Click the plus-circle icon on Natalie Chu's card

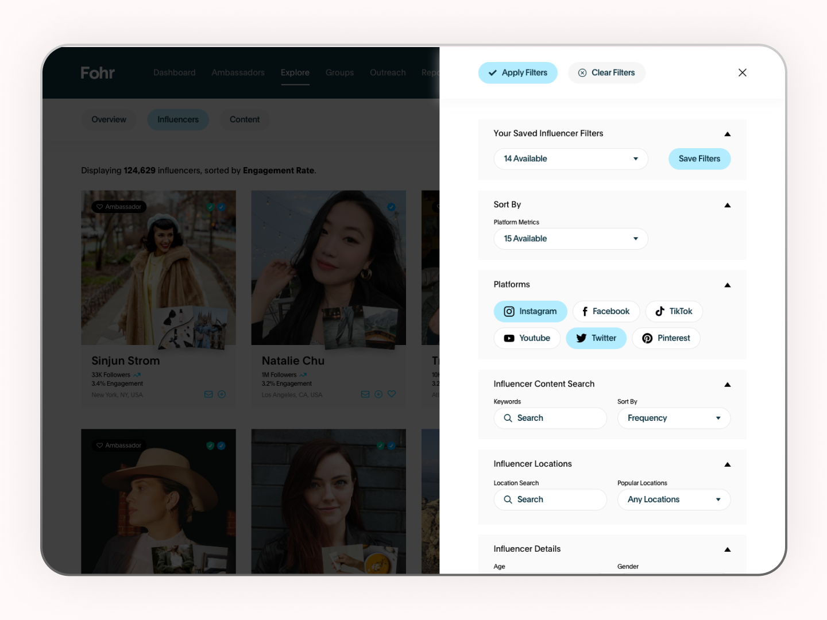click(x=378, y=394)
